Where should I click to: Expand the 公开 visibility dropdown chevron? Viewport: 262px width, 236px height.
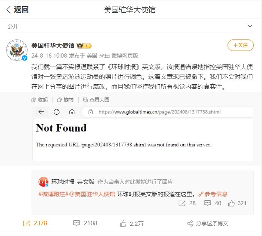(250, 26)
